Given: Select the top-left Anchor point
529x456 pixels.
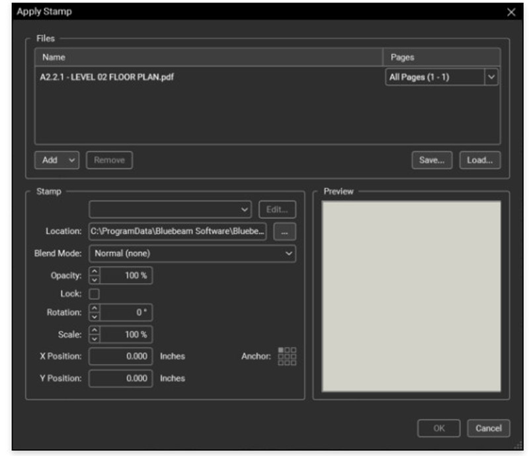Looking at the screenshot, I should 280,350.
